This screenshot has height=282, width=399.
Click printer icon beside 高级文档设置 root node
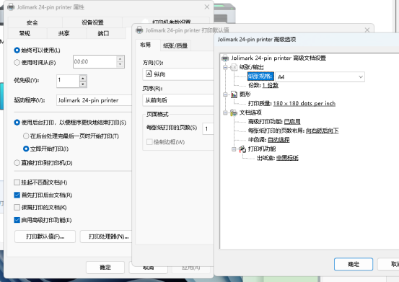point(225,58)
